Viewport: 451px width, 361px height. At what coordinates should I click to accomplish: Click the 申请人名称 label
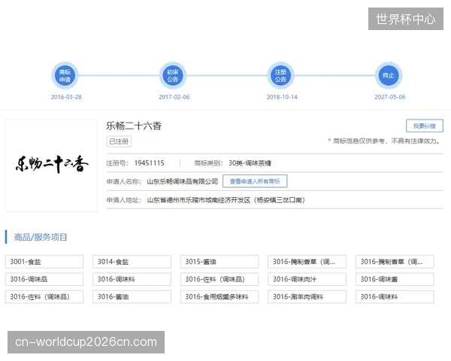124,181
